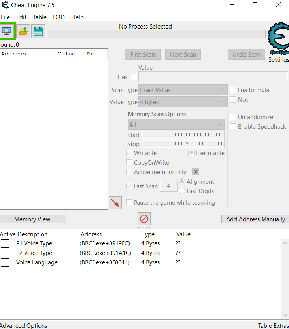The width and height of the screenshot is (289, 329).
Task: Open the process list with the computer icon
Action: pyautogui.click(x=7, y=31)
